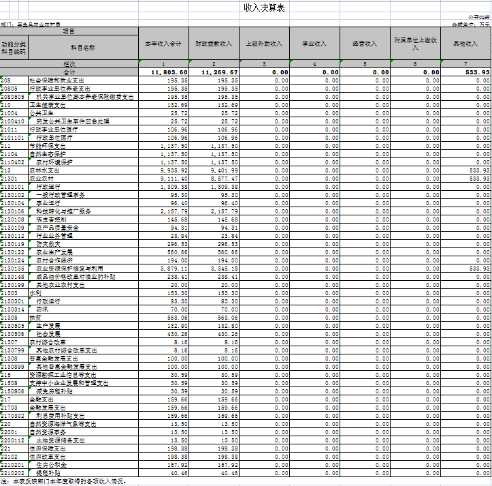Click the 合计 total row label
The height and width of the screenshot is (486, 492).
(x=69, y=72)
